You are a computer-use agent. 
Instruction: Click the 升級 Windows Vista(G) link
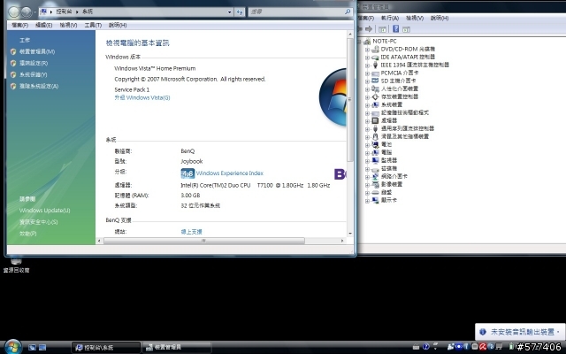(142, 98)
